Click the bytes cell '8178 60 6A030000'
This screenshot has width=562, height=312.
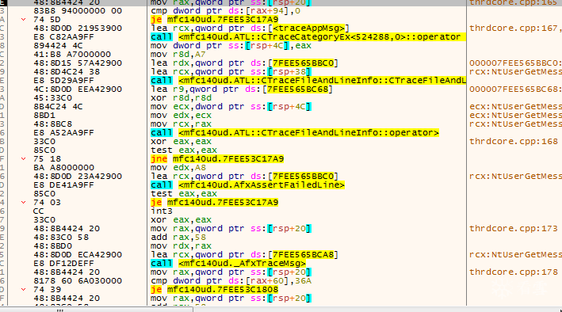coord(78,281)
